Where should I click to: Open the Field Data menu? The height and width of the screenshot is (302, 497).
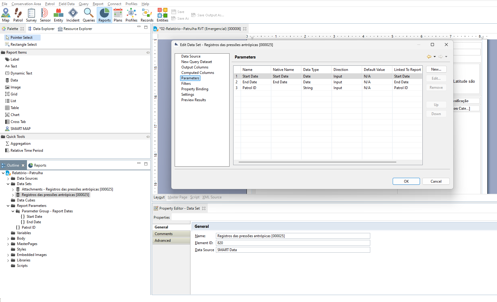[x=66, y=4]
